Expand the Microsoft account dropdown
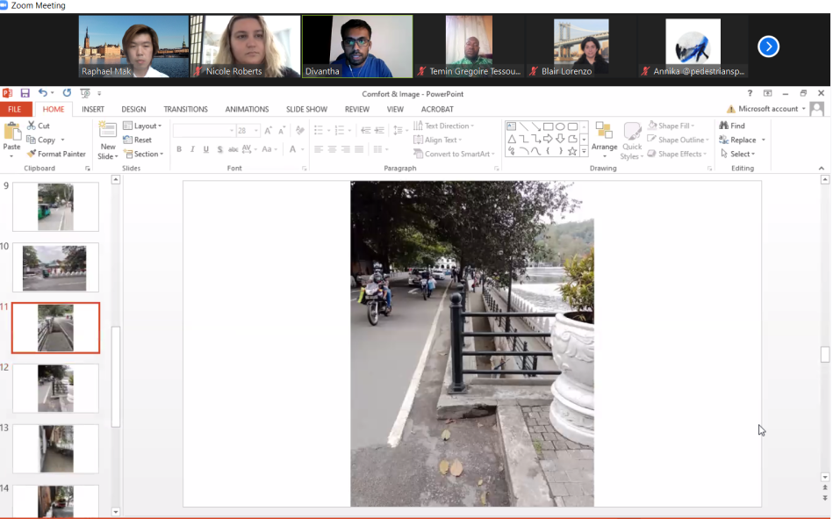Image resolution: width=833 pixels, height=519 pixels. pyautogui.click(x=771, y=109)
